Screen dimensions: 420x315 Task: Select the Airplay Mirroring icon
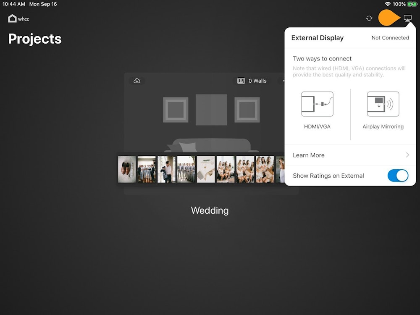pos(383,104)
